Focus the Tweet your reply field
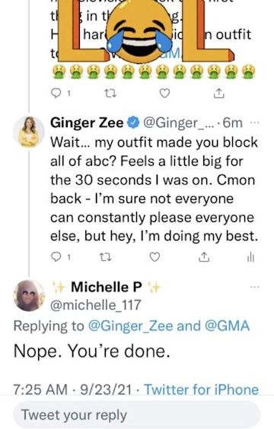The image size is (274, 429). (x=136, y=415)
